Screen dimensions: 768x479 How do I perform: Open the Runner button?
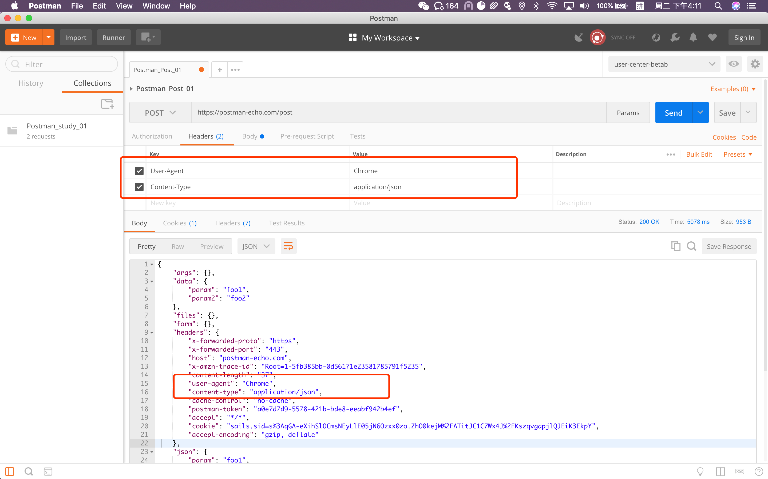coord(114,37)
